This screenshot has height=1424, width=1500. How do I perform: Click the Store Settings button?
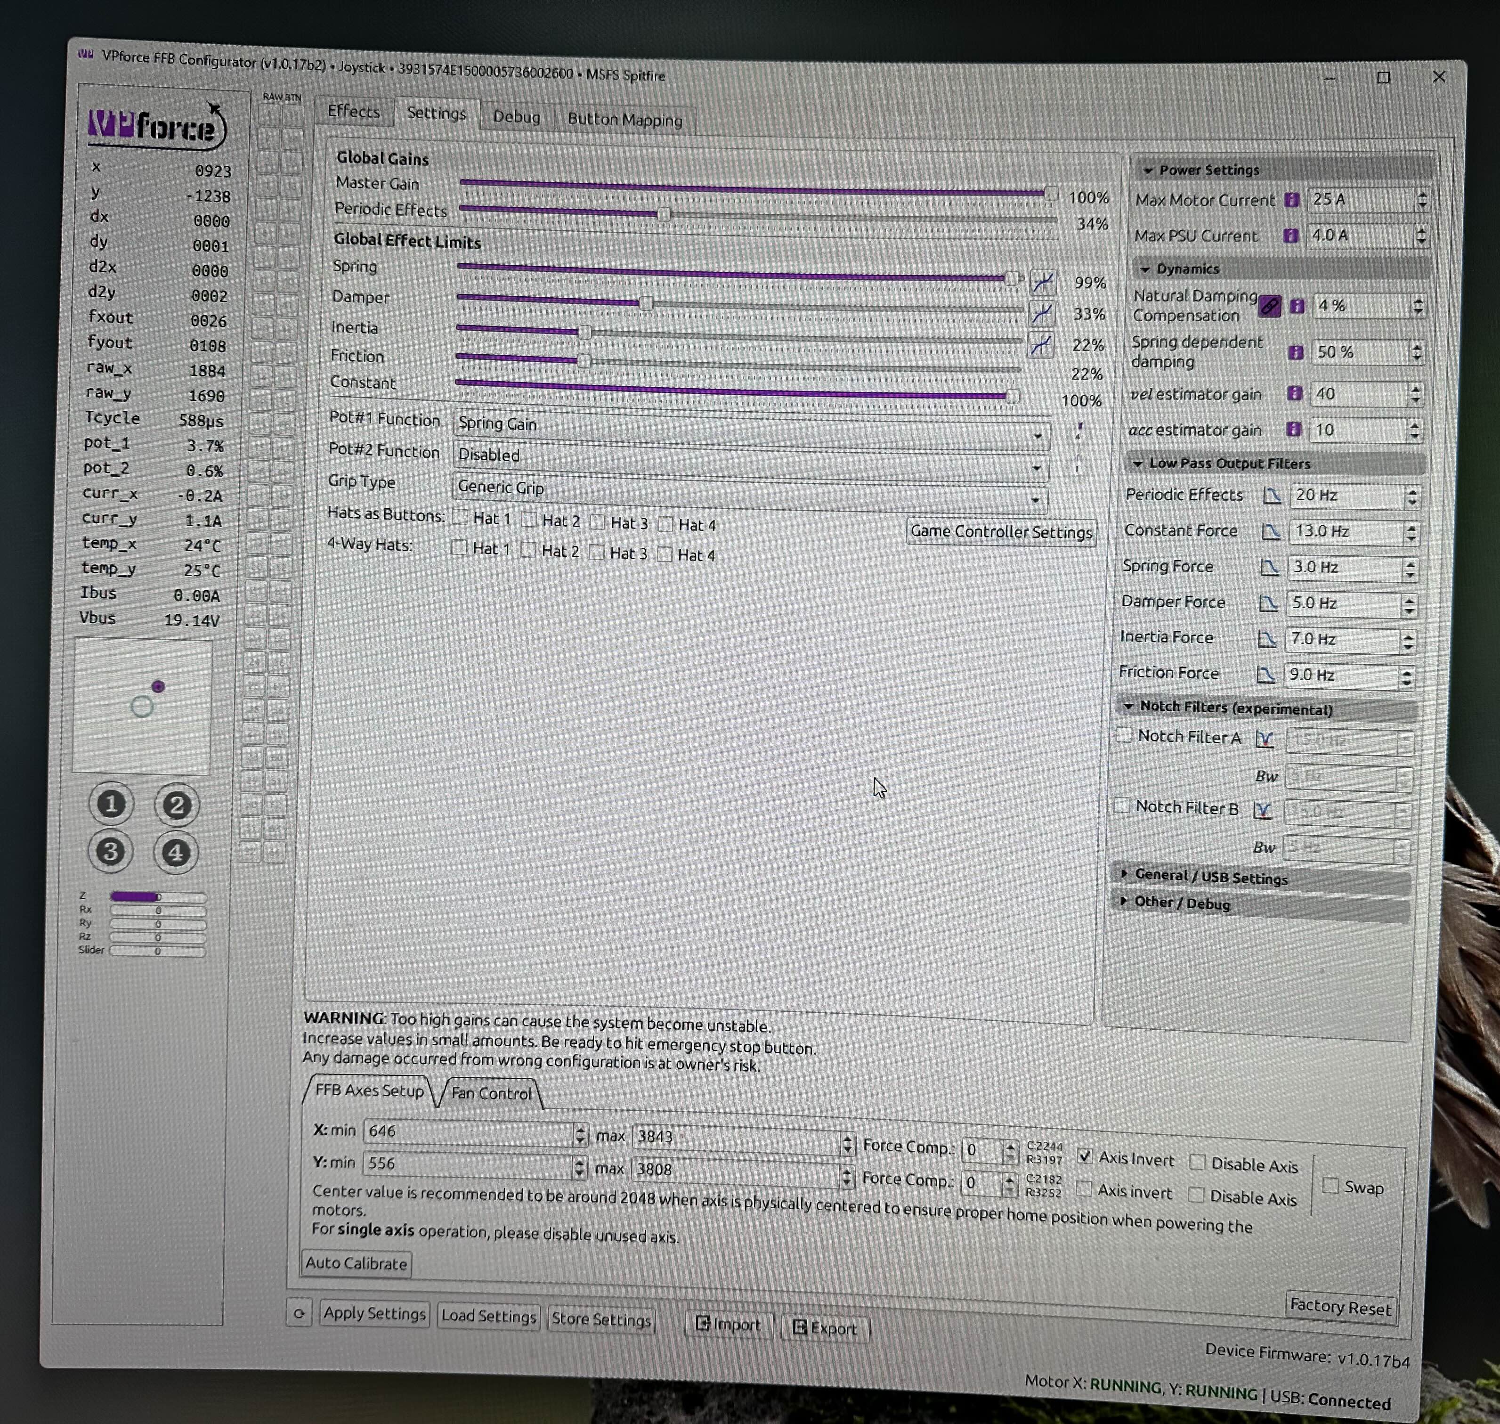tap(601, 1319)
